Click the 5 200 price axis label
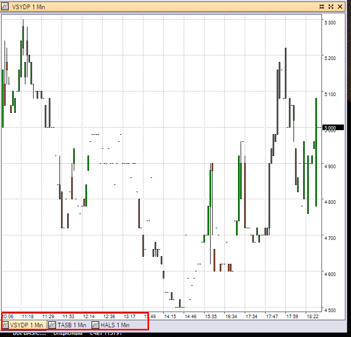This screenshot has width=351, height=337. (x=330, y=58)
